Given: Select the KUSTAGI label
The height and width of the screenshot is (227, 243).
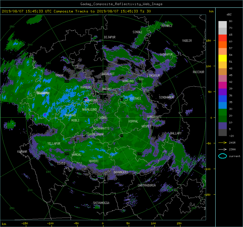Looking at the screenshot, I should (x=135, y=99).
